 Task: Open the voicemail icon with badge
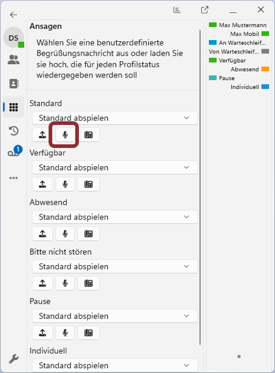pos(15,152)
